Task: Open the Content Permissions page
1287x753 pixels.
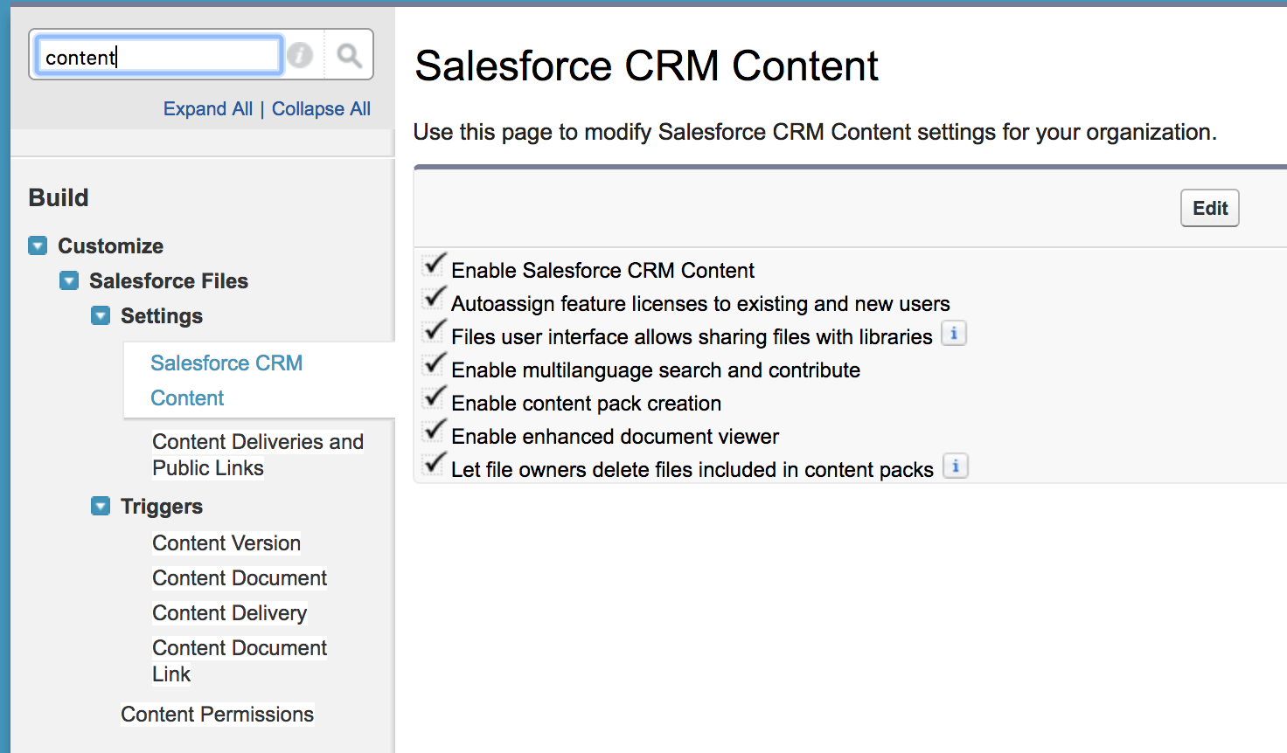Action: point(218,715)
